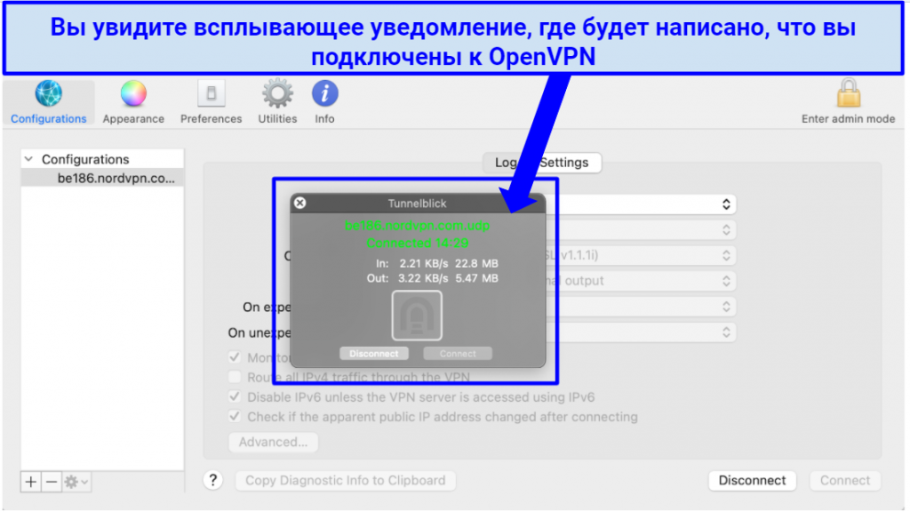This screenshot has width=910, height=512.
Task: Switch to the Settings tab
Action: point(563,163)
